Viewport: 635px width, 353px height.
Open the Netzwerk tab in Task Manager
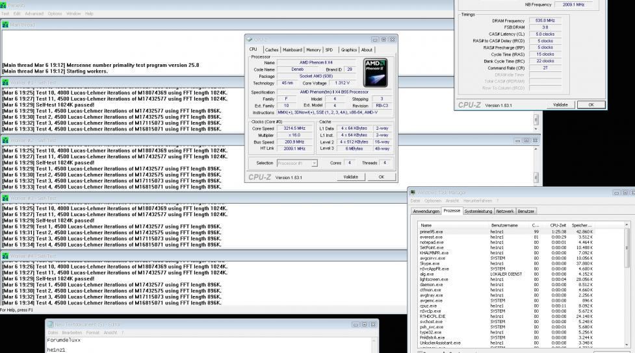click(x=505, y=211)
